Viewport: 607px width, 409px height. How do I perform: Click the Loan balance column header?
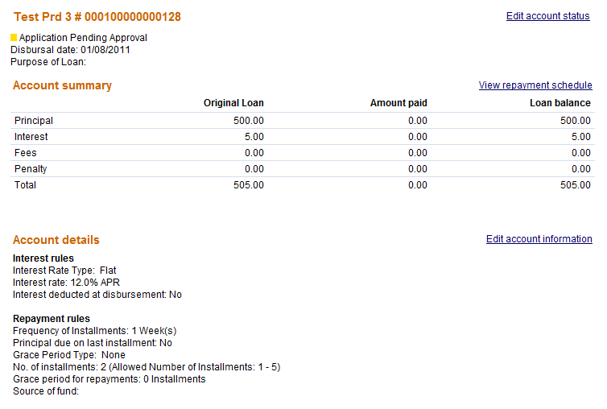tap(560, 103)
